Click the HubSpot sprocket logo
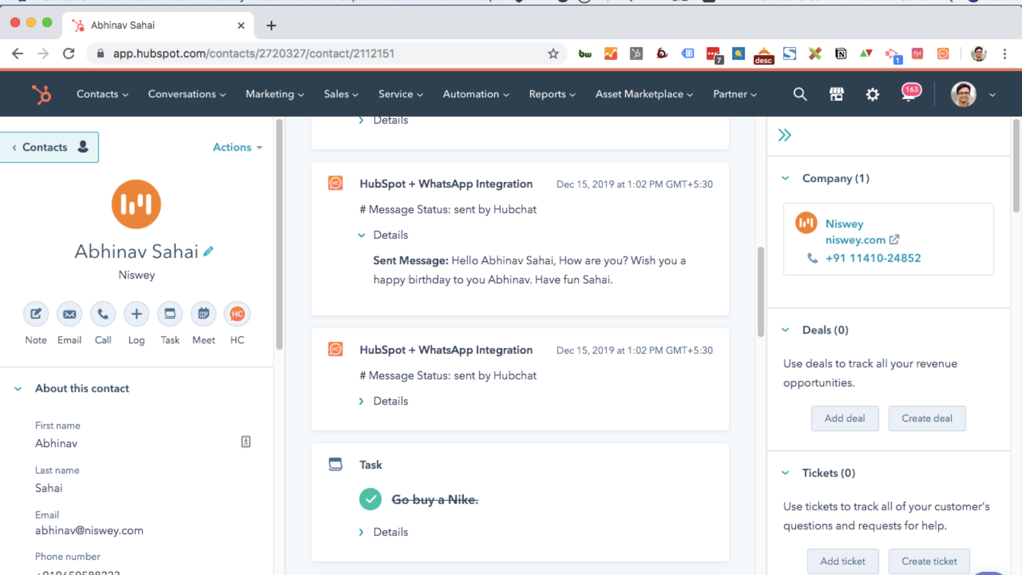The width and height of the screenshot is (1022, 575). (x=42, y=94)
